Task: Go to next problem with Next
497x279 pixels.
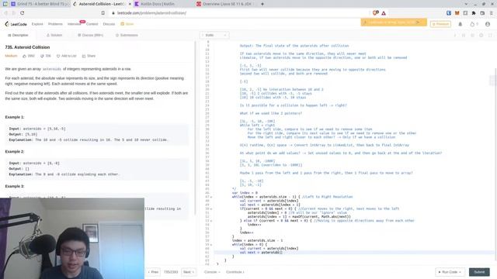Action: [x=189, y=272]
